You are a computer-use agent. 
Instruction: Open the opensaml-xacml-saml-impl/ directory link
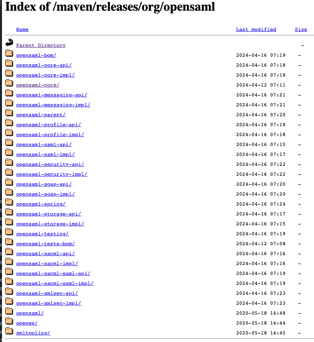tap(55, 284)
